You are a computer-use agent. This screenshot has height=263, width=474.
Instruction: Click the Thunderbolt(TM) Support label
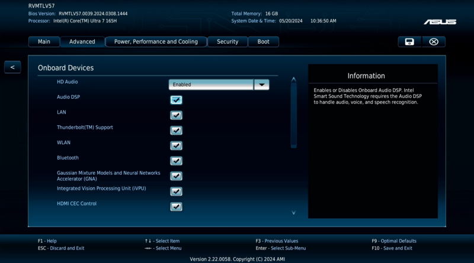tap(85, 127)
